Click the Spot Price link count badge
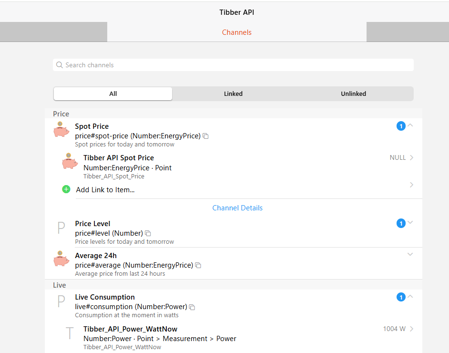449x353 pixels. click(401, 126)
